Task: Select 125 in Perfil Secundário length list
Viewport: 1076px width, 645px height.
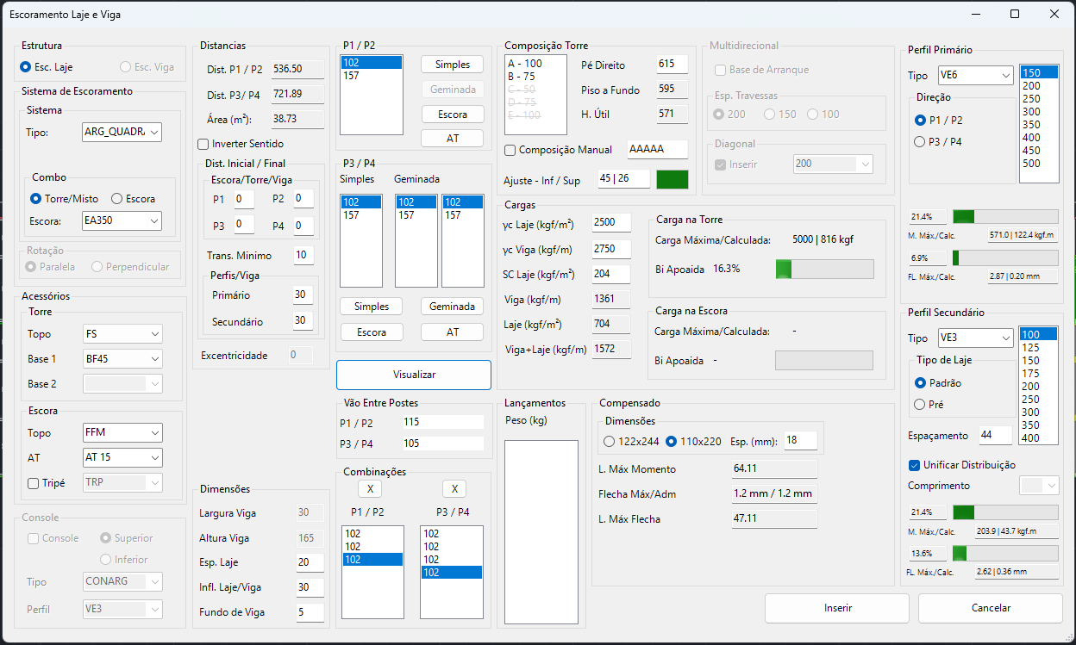Action: click(x=1038, y=348)
